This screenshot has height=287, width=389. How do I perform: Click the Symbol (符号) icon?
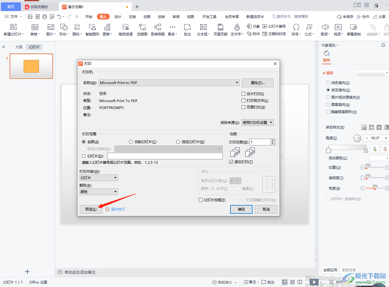296,30
